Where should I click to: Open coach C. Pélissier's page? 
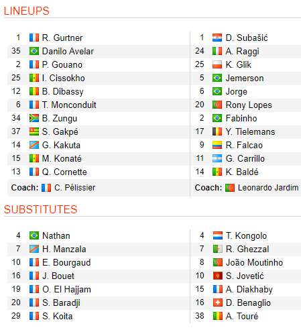click(75, 188)
